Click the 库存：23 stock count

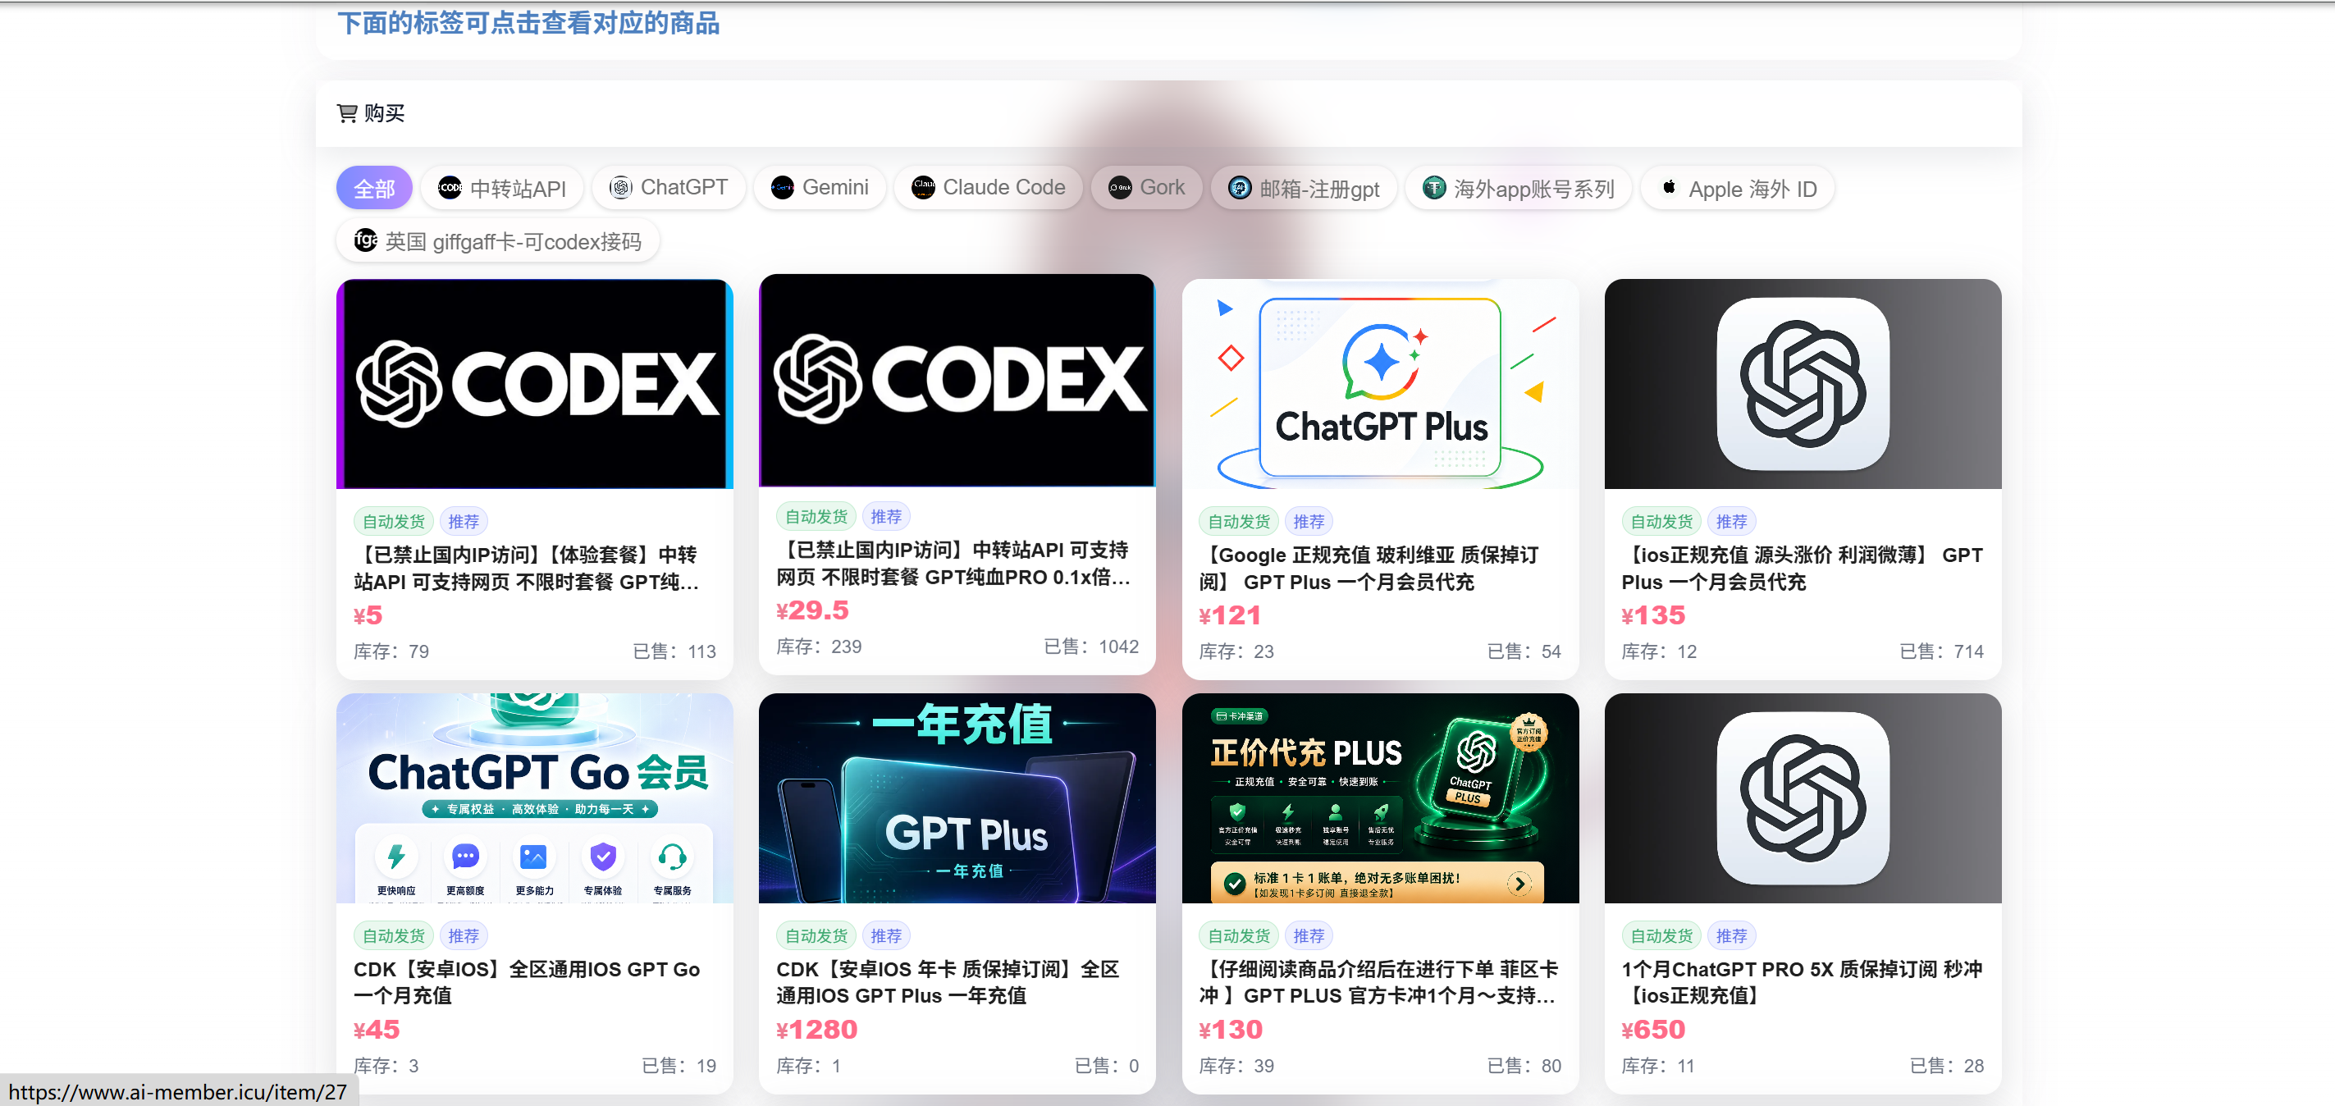pos(1236,651)
